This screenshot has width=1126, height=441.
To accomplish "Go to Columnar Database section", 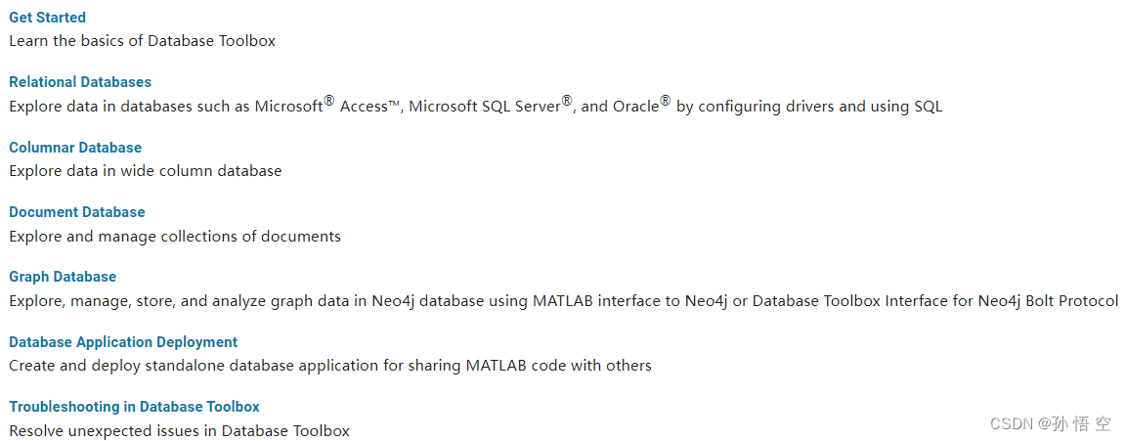I will click(75, 148).
